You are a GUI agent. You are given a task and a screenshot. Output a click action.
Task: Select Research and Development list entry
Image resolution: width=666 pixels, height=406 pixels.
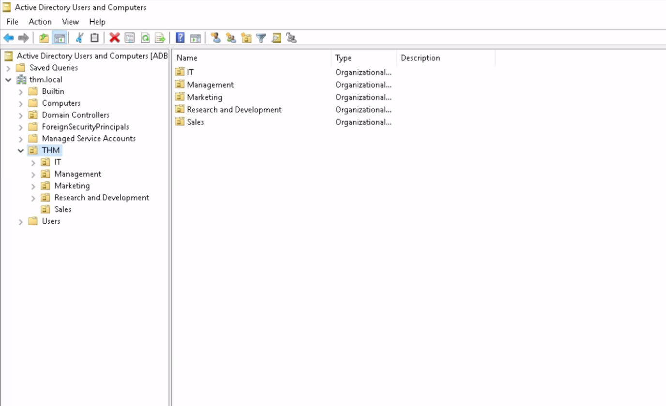[234, 110]
